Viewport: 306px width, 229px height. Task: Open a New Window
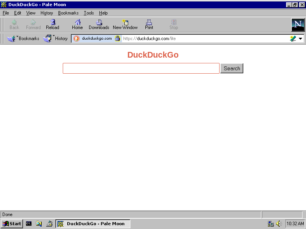coord(125,24)
